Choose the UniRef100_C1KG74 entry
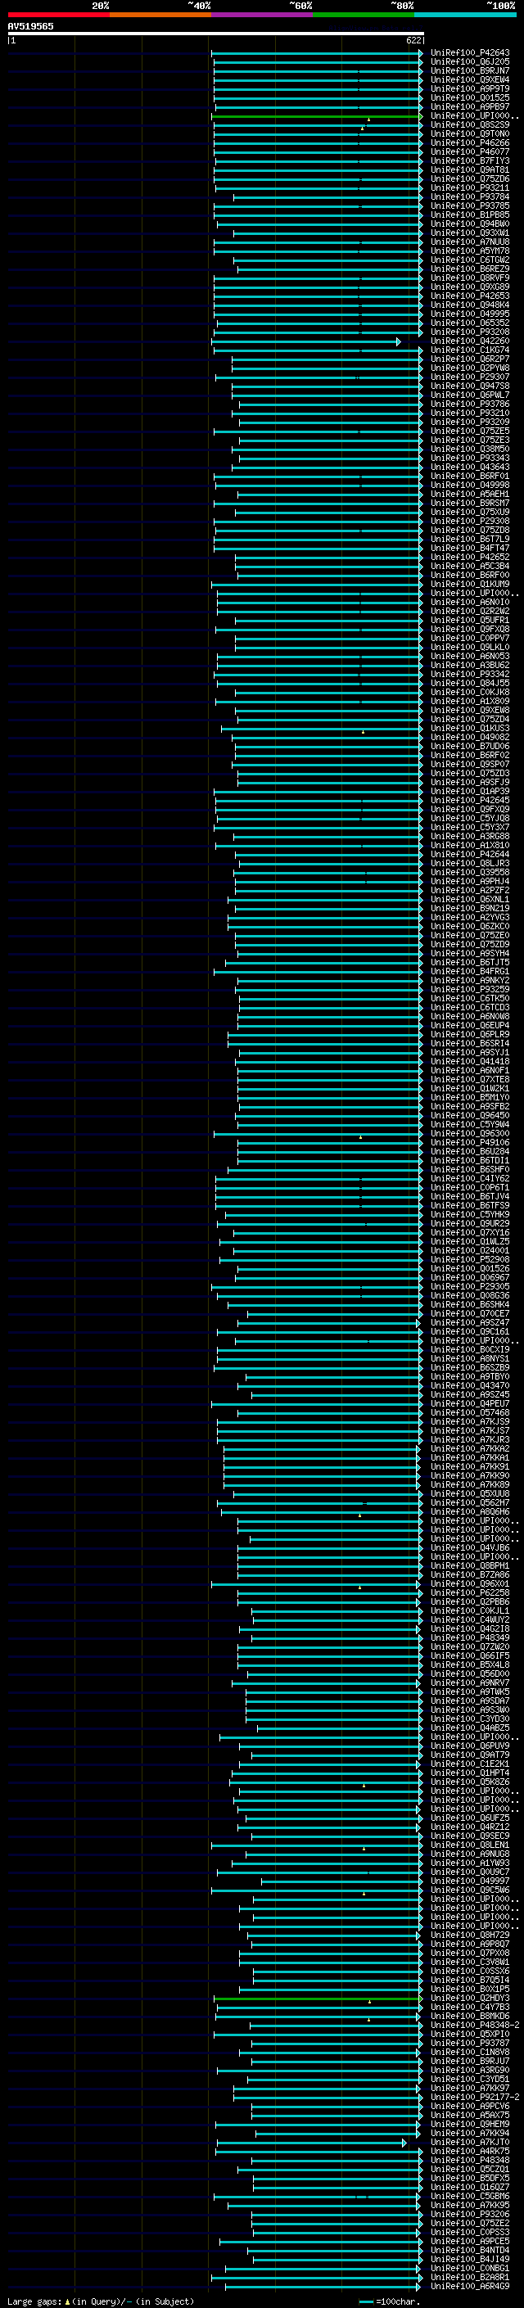Screen dimensions: 524x2308 click(470, 350)
